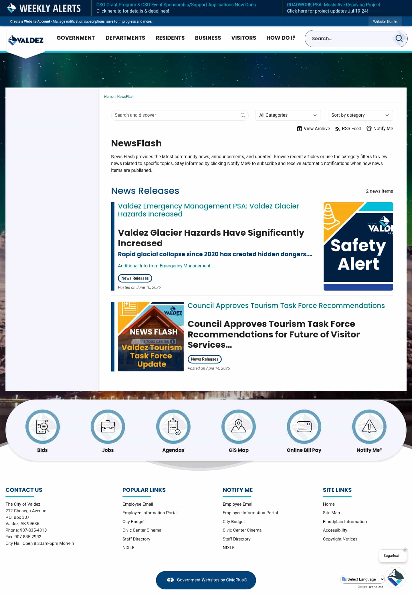Screen dimensions: 412x594
Task: Open Employee Email under Popular Links
Action: 138,504
